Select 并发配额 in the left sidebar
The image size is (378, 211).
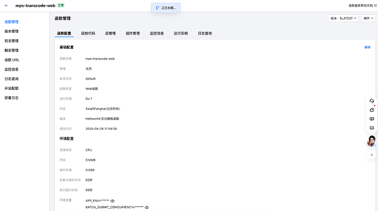pyautogui.click(x=12, y=88)
